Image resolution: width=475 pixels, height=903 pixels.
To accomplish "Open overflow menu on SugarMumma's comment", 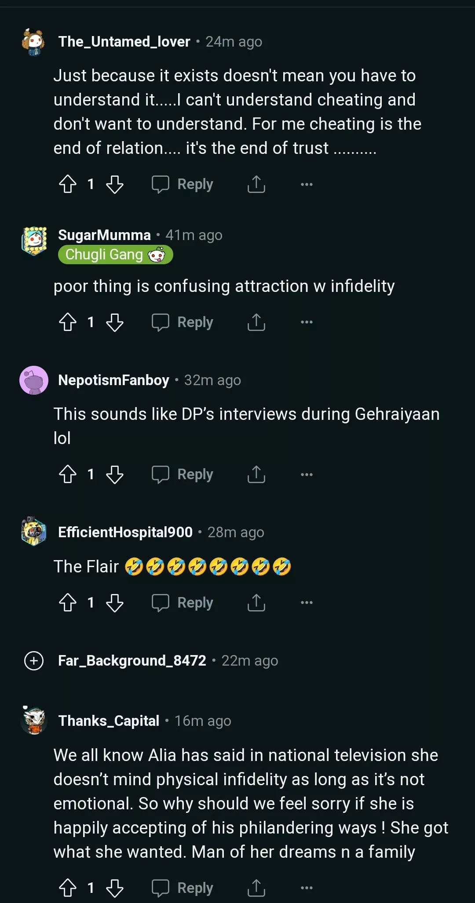I will (306, 321).
